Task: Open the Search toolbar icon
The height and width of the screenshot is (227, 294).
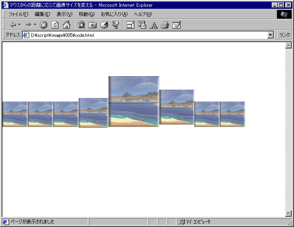Action: tap(81, 25)
